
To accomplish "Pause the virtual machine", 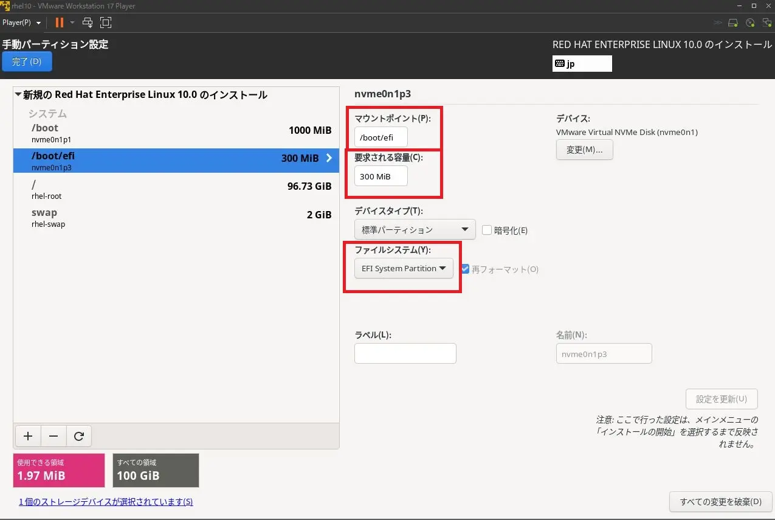I will [x=59, y=23].
